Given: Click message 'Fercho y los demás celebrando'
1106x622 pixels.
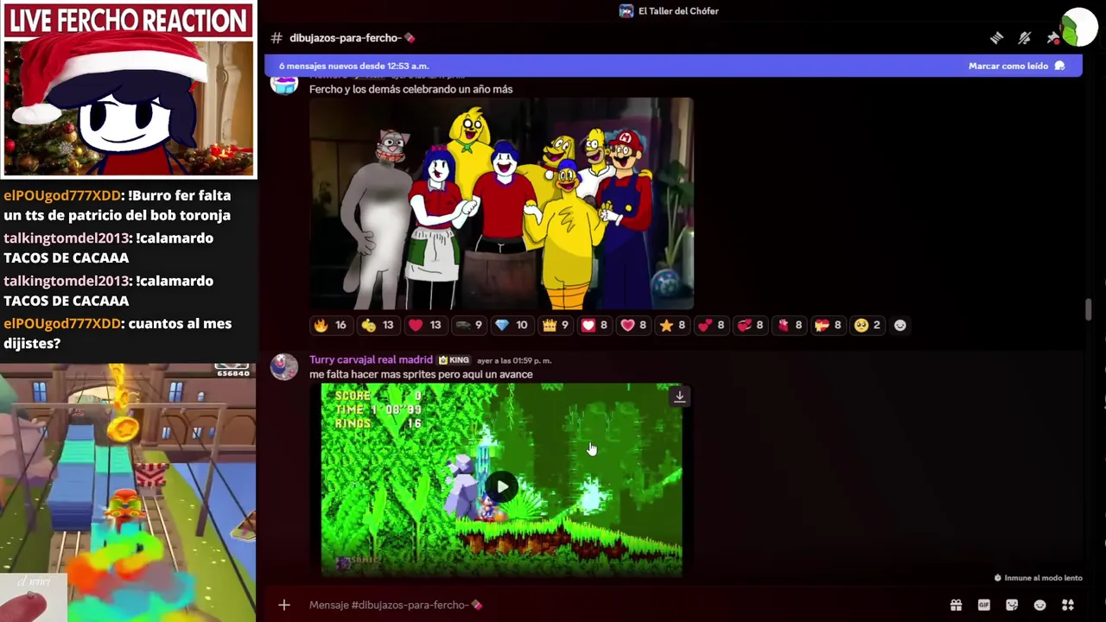Looking at the screenshot, I should click(x=410, y=89).
